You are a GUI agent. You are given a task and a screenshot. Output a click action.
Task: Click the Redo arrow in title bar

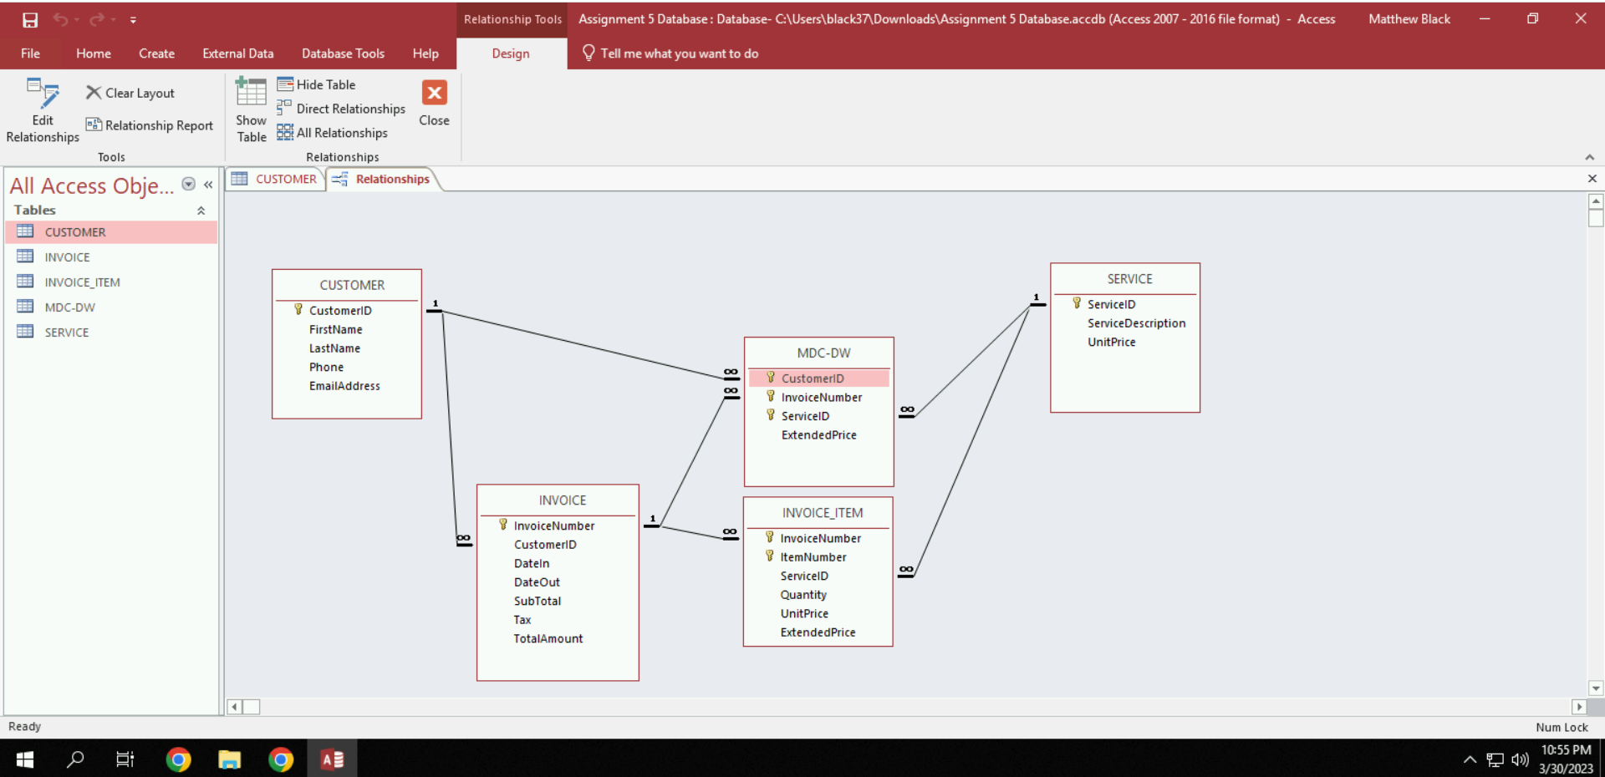pos(98,19)
